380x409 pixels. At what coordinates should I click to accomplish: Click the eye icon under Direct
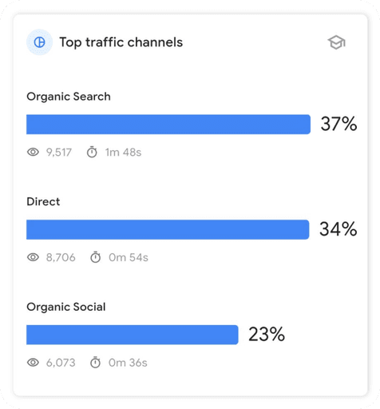pos(33,257)
